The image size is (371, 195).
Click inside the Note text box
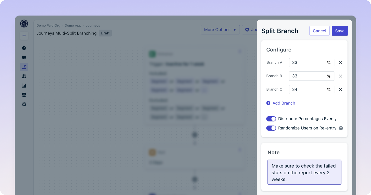304,172
